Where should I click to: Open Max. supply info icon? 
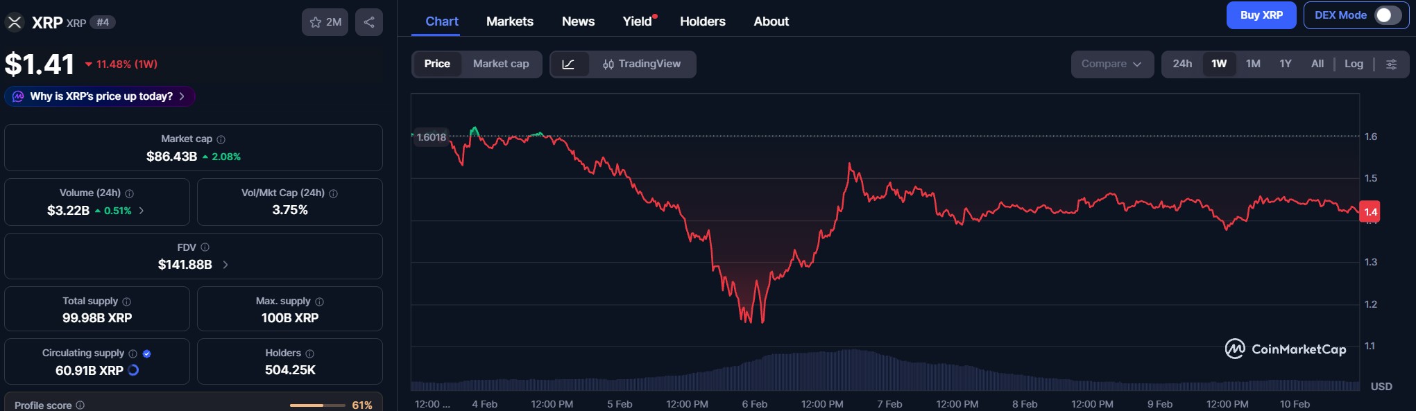pos(319,301)
